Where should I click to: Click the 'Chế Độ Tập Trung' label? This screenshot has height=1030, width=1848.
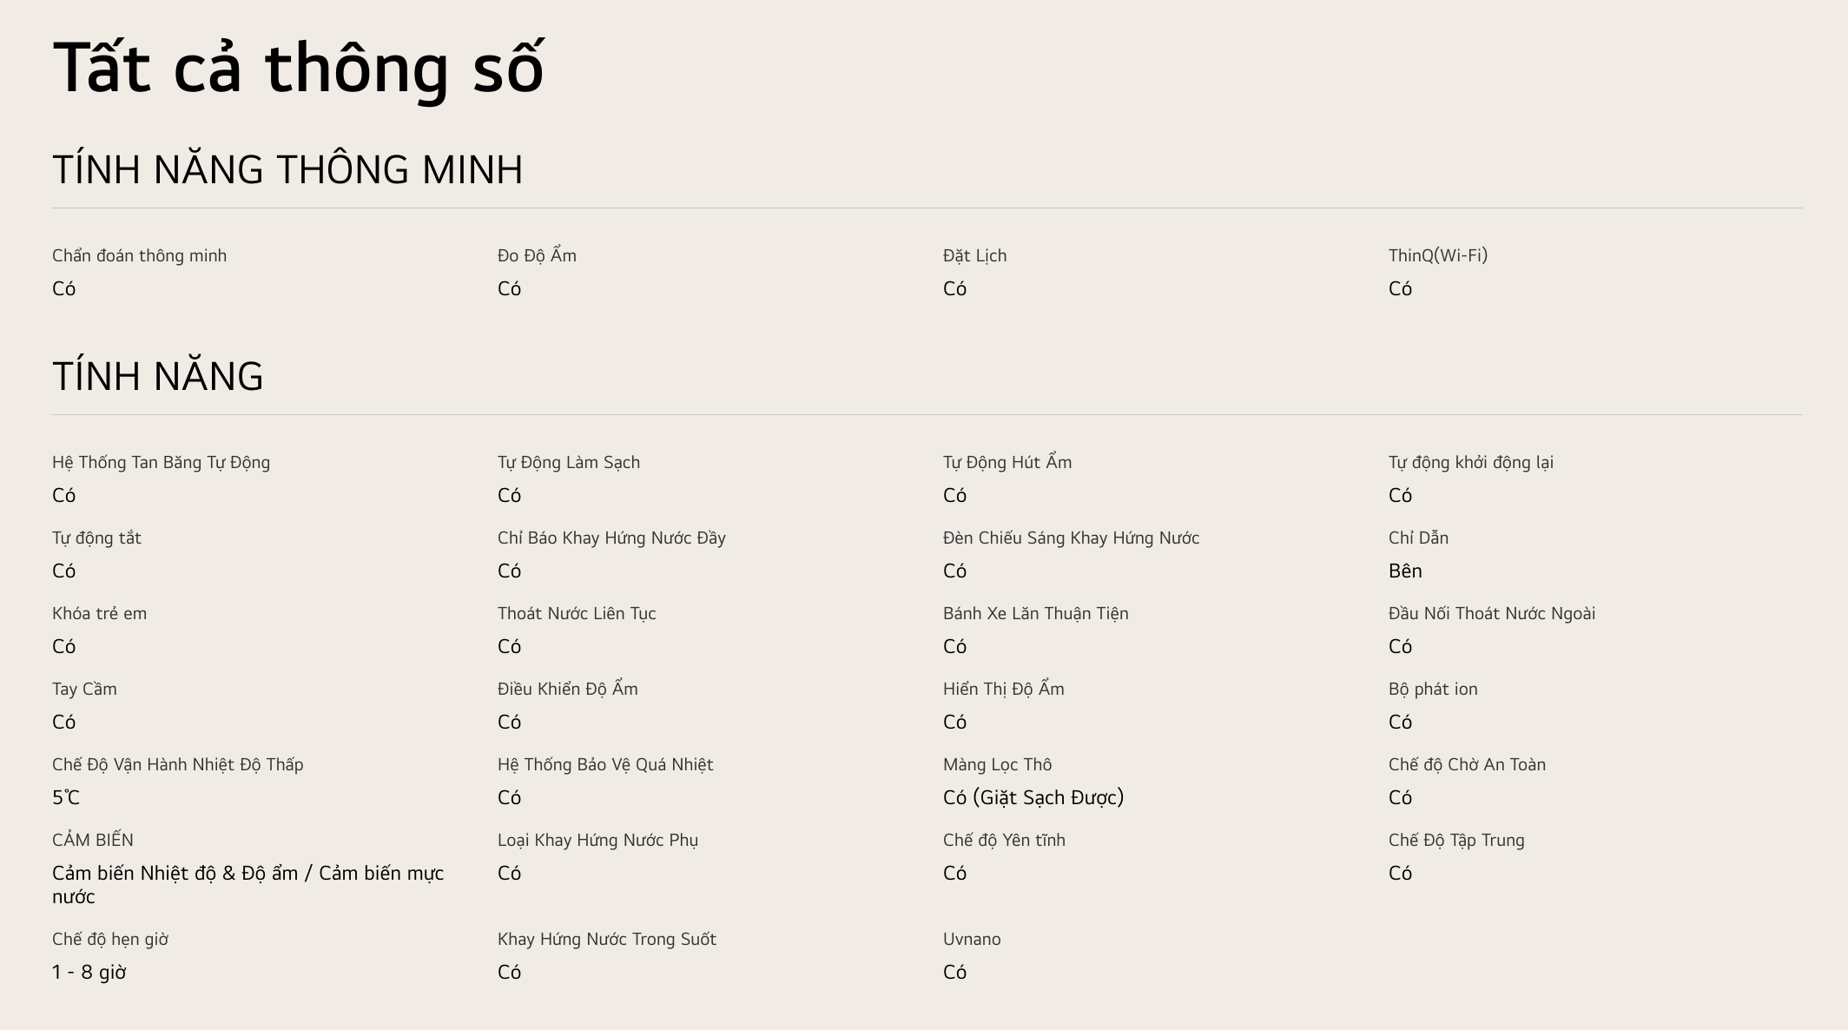tap(1455, 840)
